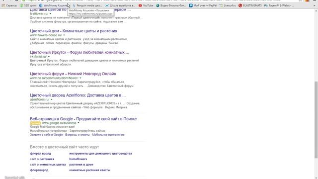The height and width of the screenshot is (179, 318).
Task: Click the irk-florist.ru URL text
Action: coord(38,57)
